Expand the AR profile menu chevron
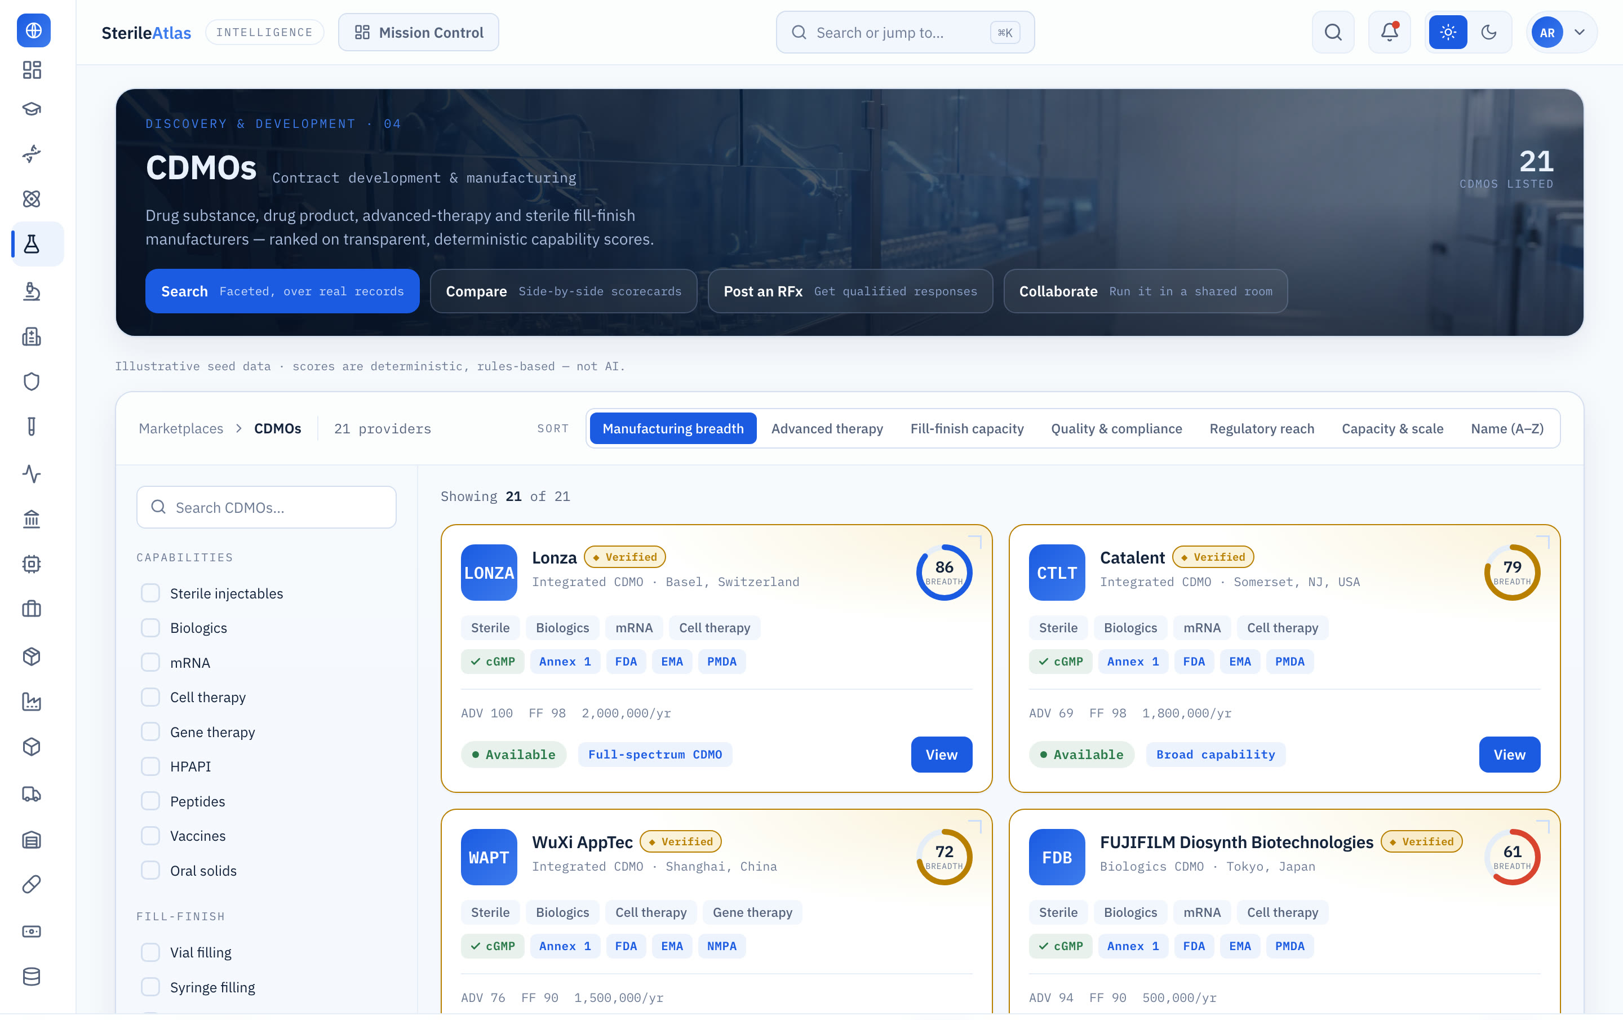Image resolution: width=1623 pixels, height=1020 pixels. point(1579,32)
